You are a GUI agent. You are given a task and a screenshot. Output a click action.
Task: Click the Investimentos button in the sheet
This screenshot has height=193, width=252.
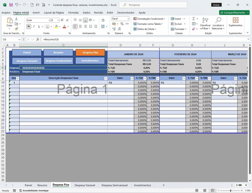pos(90,61)
